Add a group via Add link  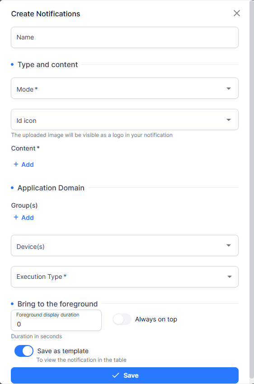click(24, 218)
